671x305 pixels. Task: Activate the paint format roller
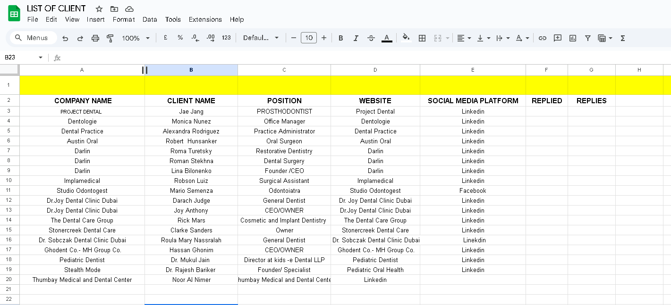[110, 38]
